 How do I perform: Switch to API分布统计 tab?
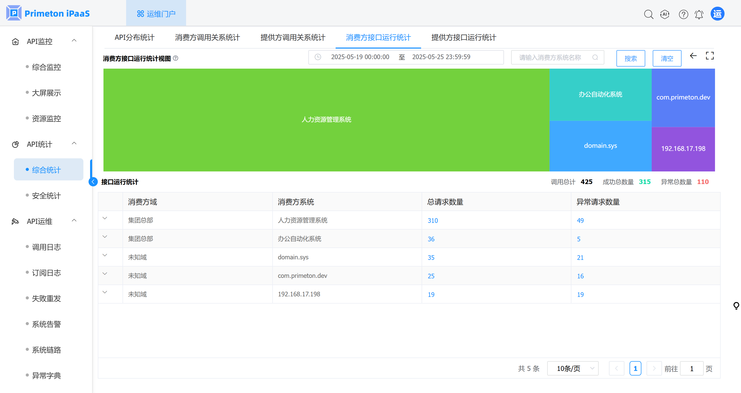point(134,37)
